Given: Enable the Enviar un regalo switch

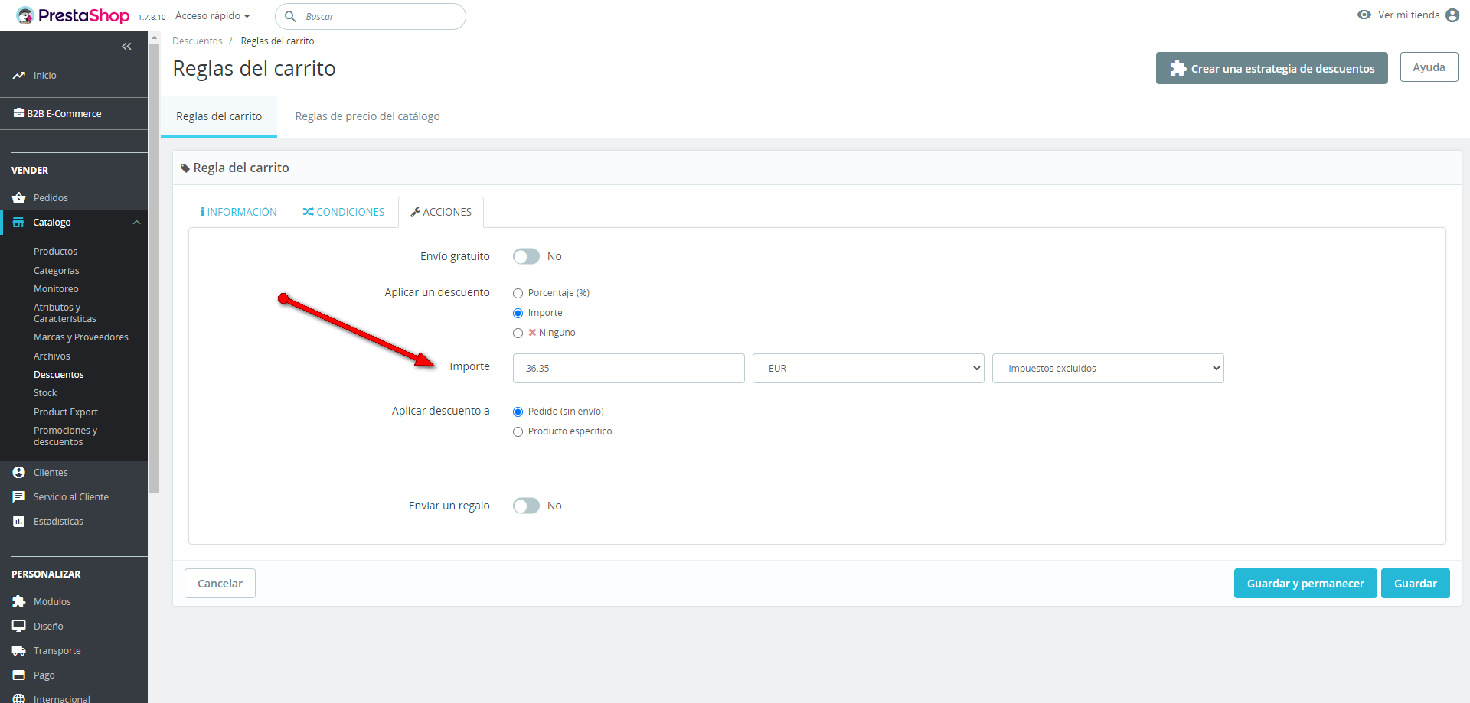Looking at the screenshot, I should (x=526, y=506).
